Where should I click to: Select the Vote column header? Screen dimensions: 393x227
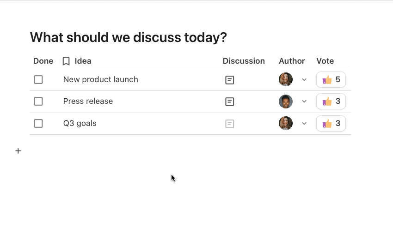[325, 61]
